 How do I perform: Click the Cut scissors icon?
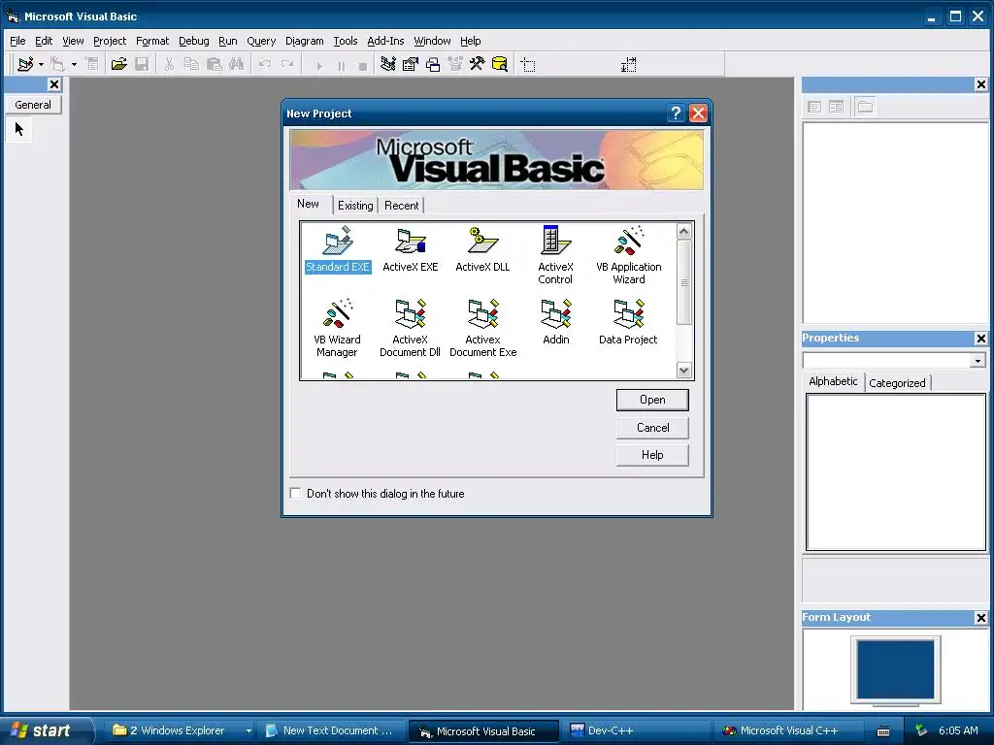click(169, 65)
